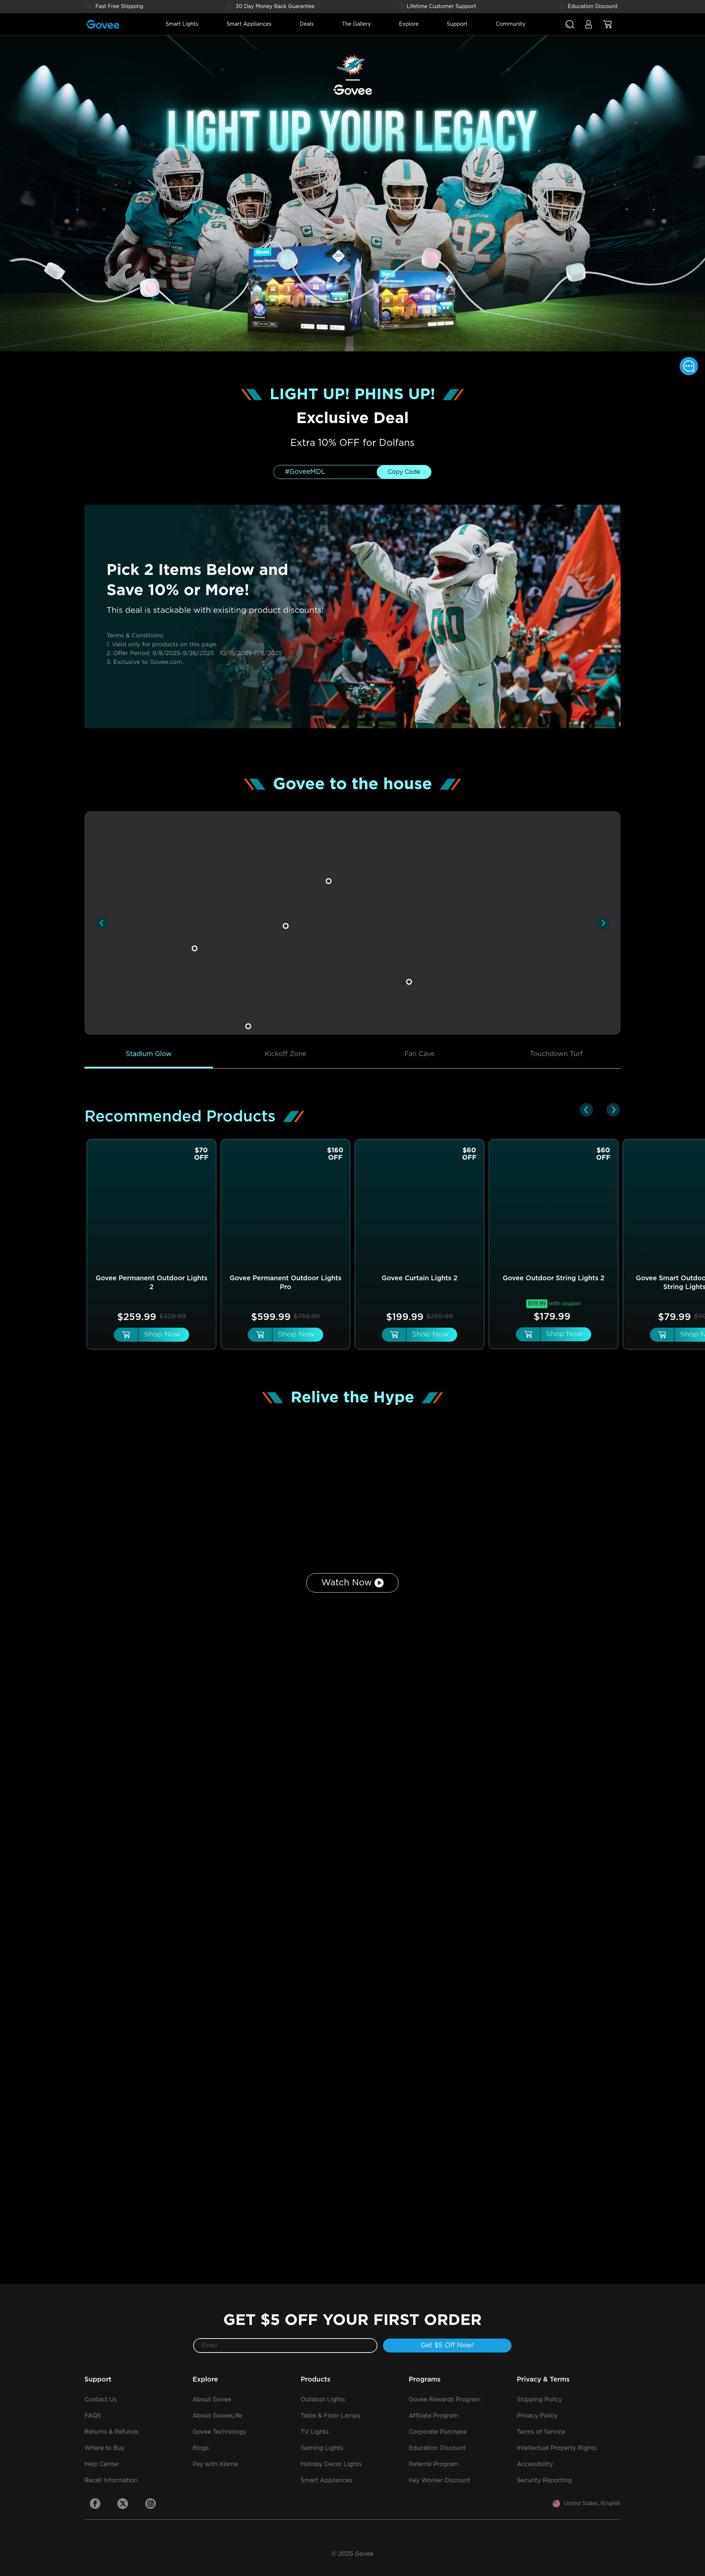Switch to Stadium Glow tab
705x2576 pixels.
click(x=149, y=1054)
